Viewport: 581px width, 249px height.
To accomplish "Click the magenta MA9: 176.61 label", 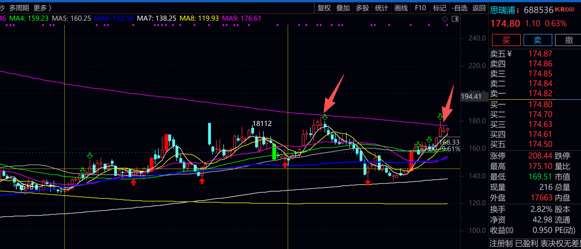I will (241, 18).
